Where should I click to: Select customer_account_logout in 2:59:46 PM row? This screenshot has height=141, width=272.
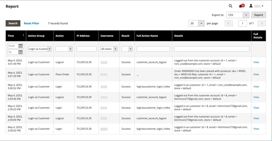[x=152, y=97]
